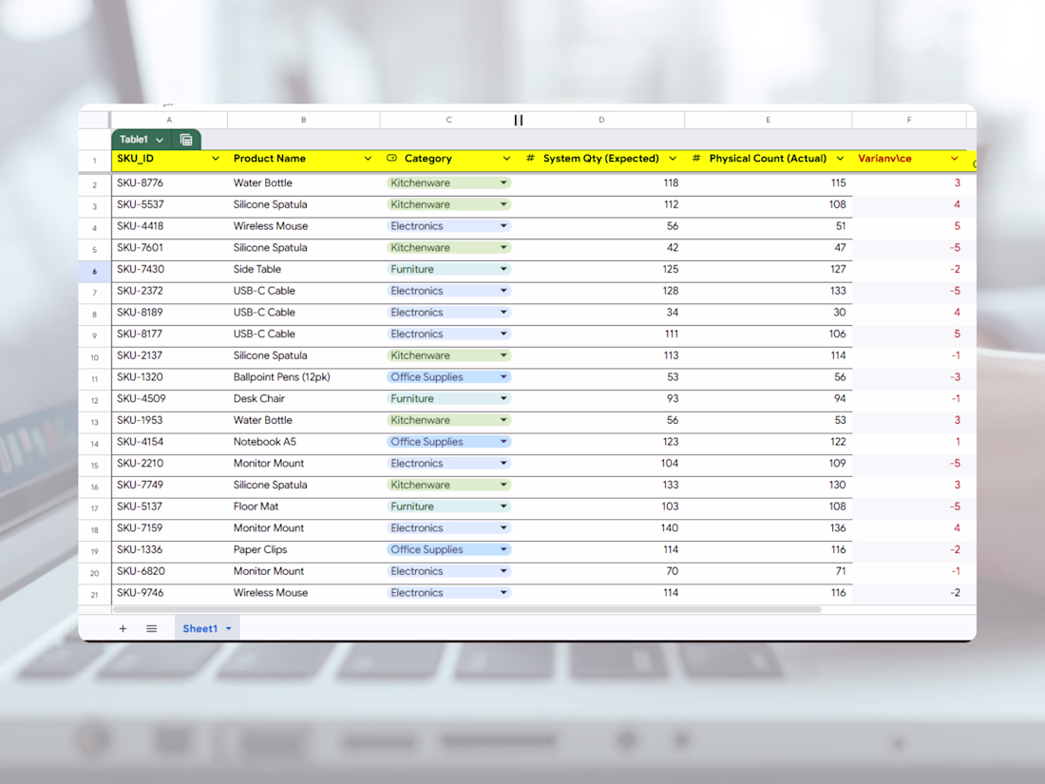Select the Floor Mat product cell
This screenshot has width=1045, height=784.
[304, 507]
